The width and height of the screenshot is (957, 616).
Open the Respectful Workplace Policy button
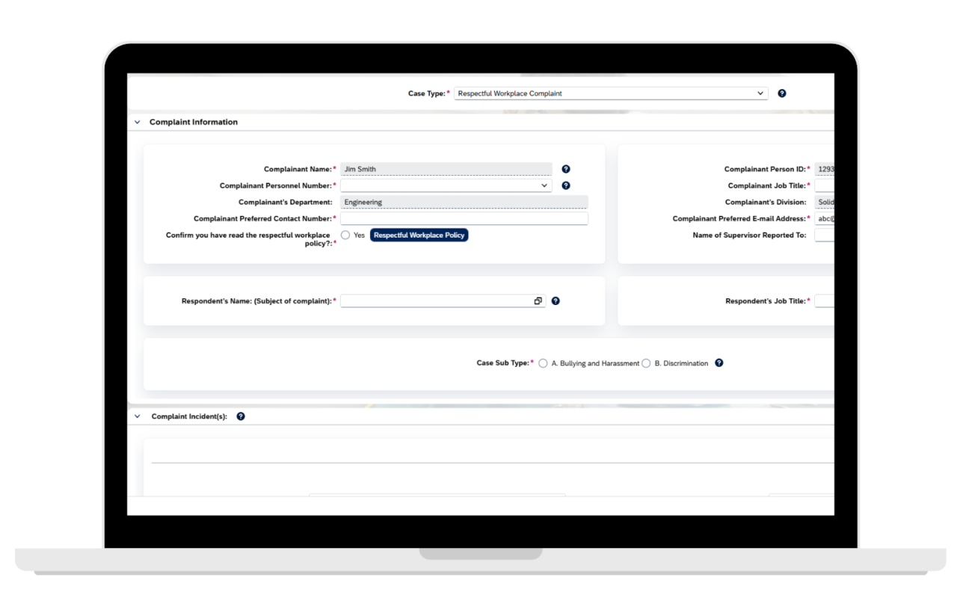pyautogui.click(x=419, y=235)
